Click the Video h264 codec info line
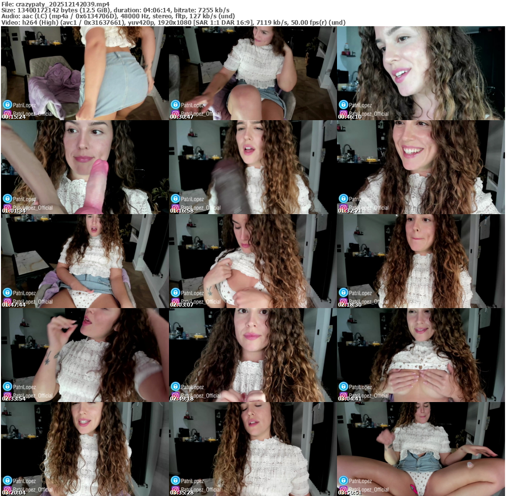 173,22
